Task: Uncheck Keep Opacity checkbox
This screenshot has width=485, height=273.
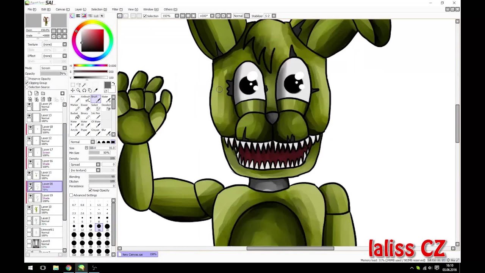Action: click(x=91, y=190)
